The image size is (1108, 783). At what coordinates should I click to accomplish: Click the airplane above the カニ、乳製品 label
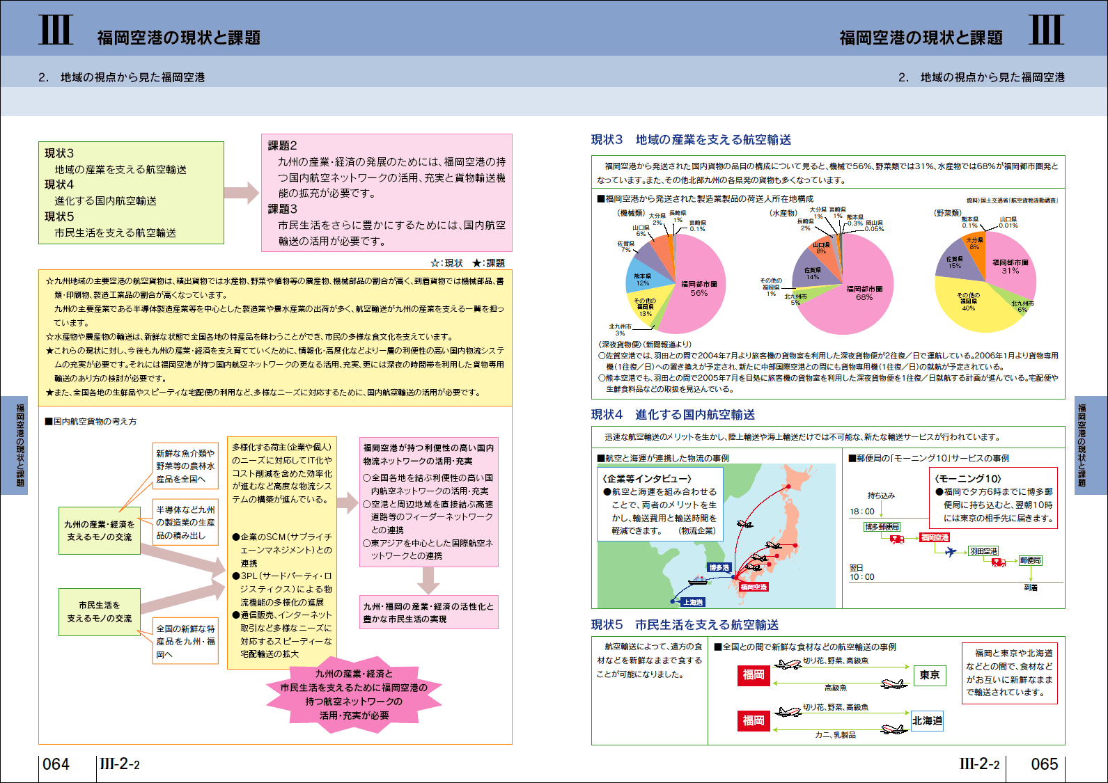[893, 729]
